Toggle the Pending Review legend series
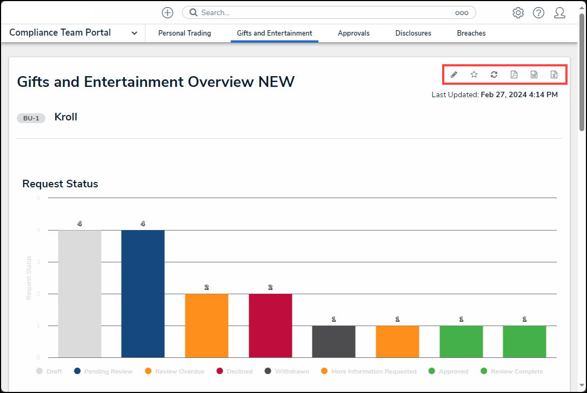 coord(103,371)
